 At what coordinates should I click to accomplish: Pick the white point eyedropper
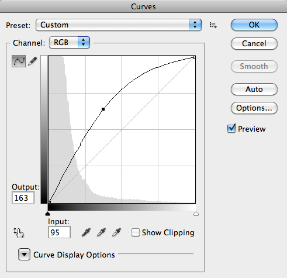[x=116, y=232]
